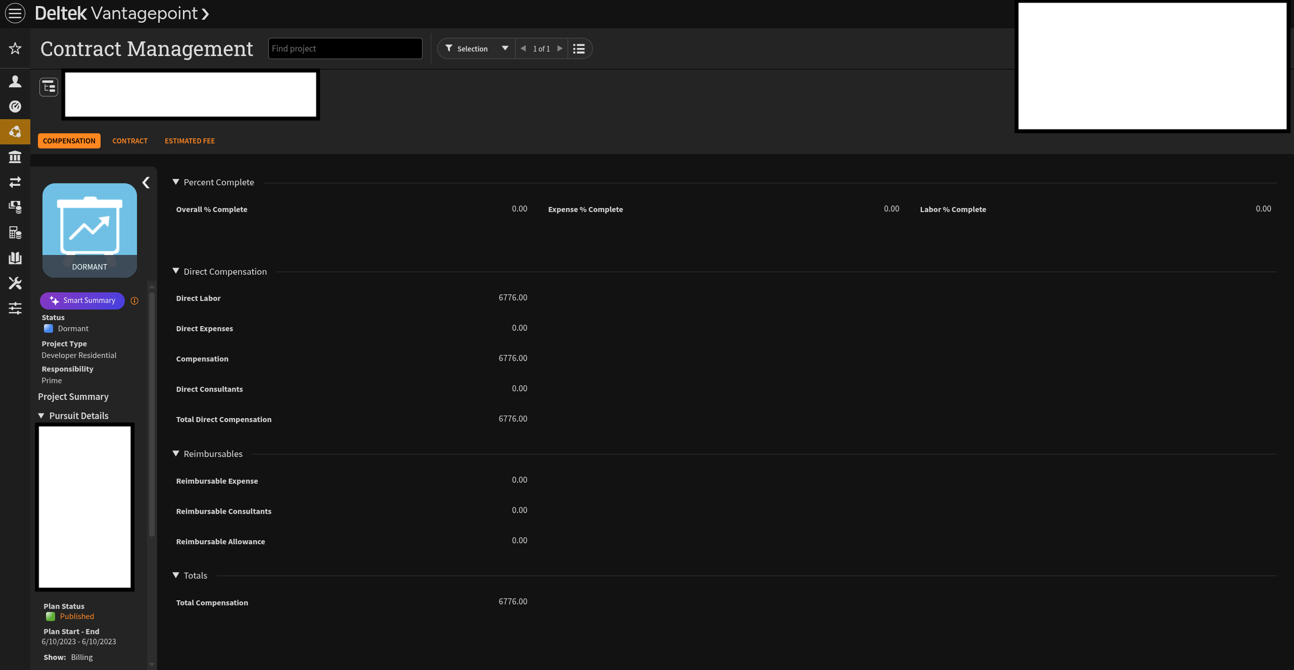Click the Smart Summary button
This screenshot has width=1294, height=670.
82,301
